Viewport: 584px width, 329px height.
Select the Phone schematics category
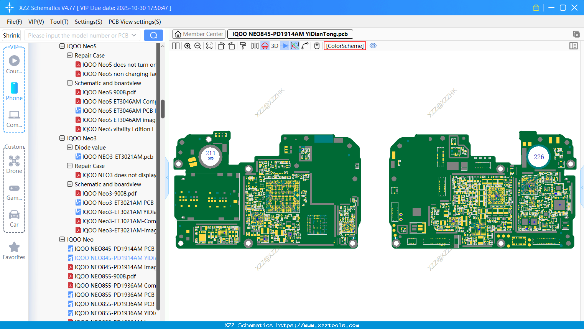point(14,92)
